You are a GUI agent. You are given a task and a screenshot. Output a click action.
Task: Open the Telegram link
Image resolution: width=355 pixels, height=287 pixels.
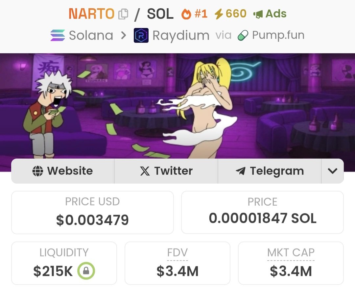pyautogui.click(x=270, y=171)
